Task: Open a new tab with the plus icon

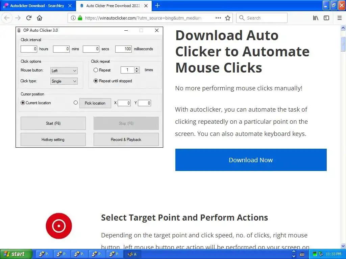Action: click(157, 5)
